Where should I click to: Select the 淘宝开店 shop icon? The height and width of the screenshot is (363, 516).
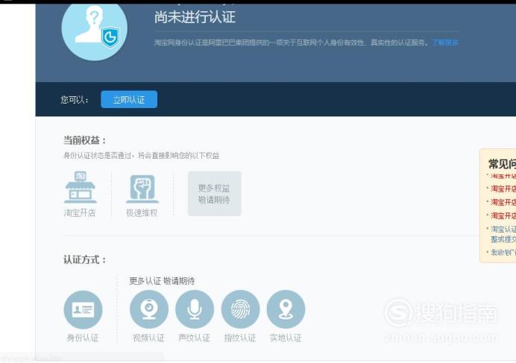[80, 187]
